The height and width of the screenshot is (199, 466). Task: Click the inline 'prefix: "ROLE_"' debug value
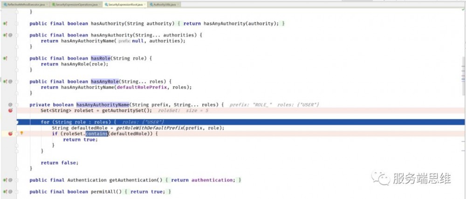[x=251, y=104]
